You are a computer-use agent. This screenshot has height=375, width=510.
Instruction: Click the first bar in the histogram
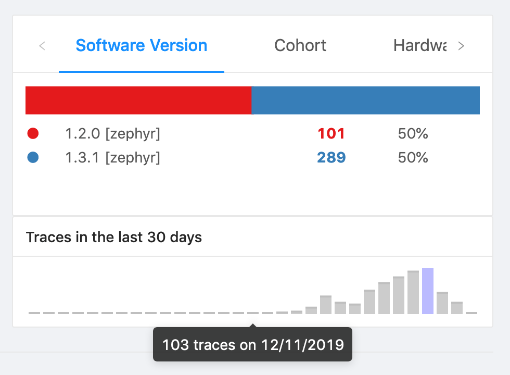34,312
